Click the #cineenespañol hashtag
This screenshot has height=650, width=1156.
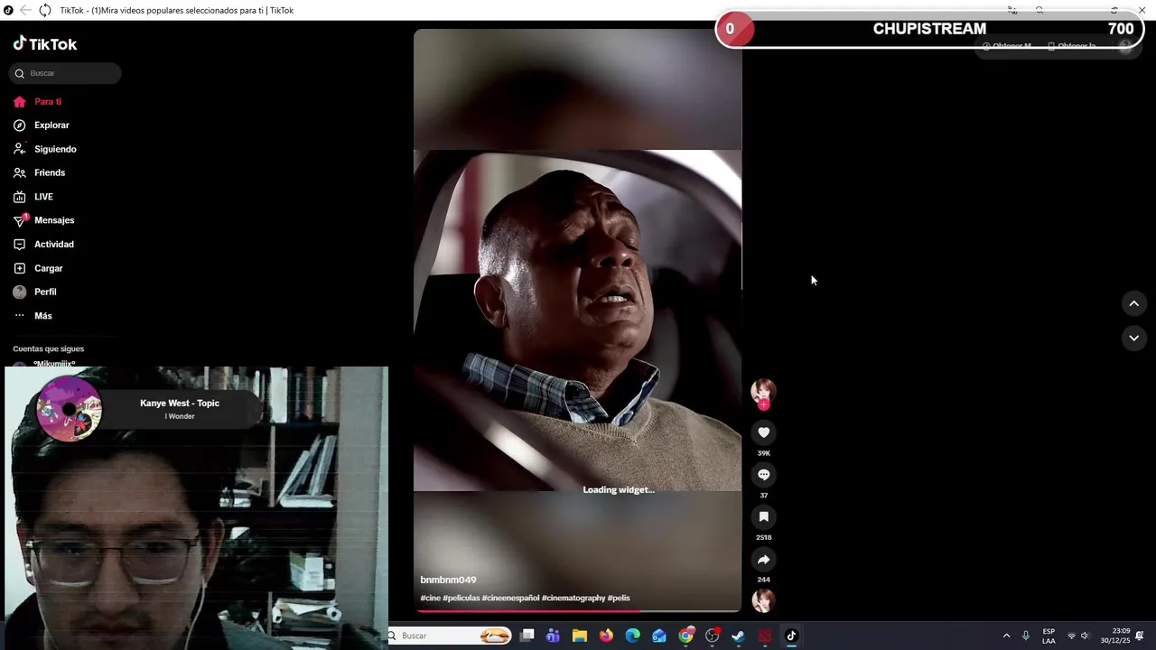(x=510, y=598)
